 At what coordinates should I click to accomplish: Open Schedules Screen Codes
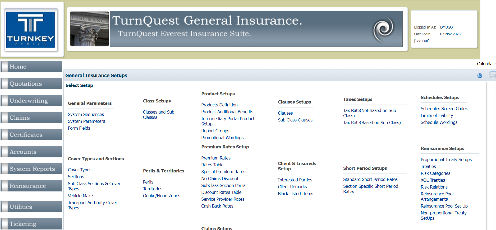pos(444,109)
